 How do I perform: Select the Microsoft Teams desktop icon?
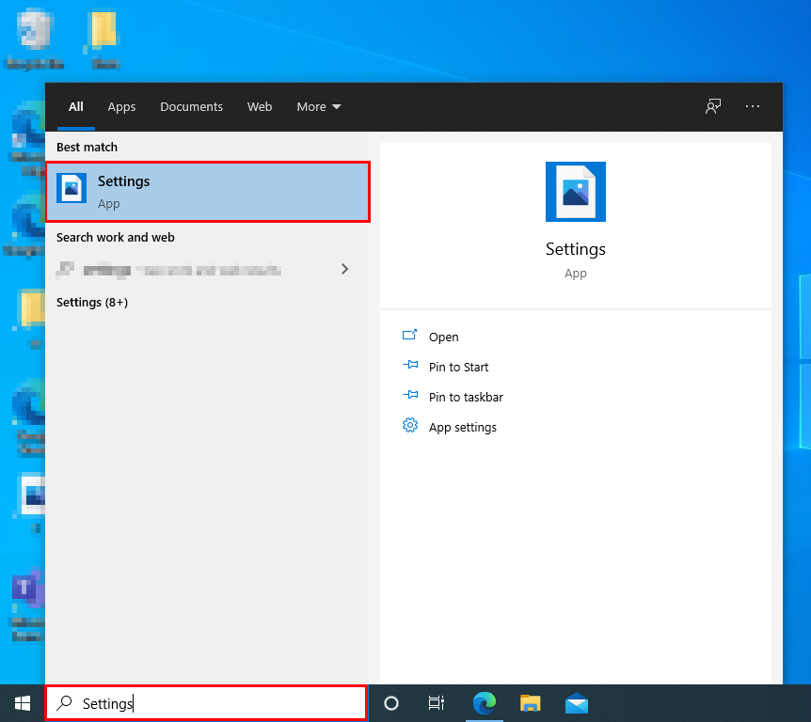coord(27,604)
